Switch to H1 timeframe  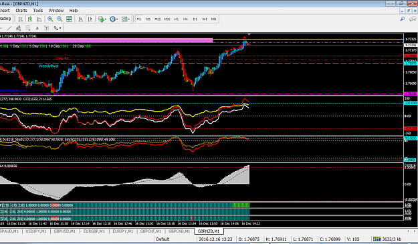(177, 19)
